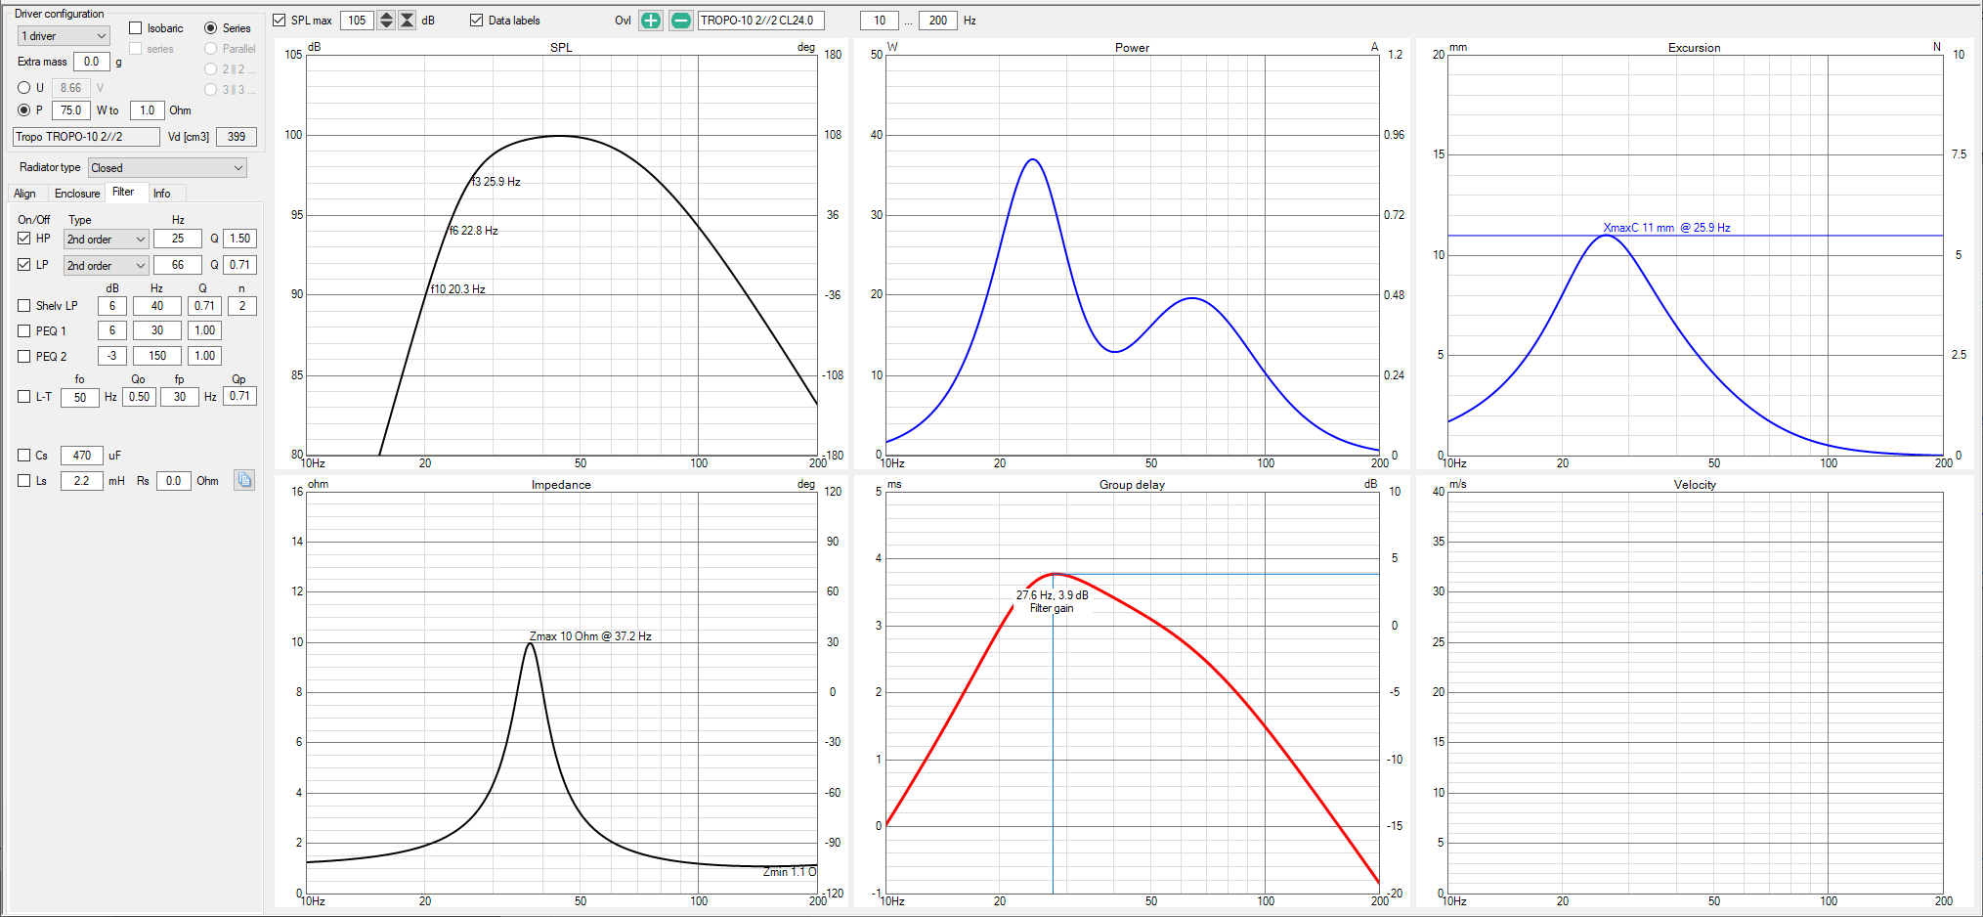The image size is (1983, 917).
Task: Click the PEQ 1 frequency 30 field
Action: pyautogui.click(x=157, y=330)
